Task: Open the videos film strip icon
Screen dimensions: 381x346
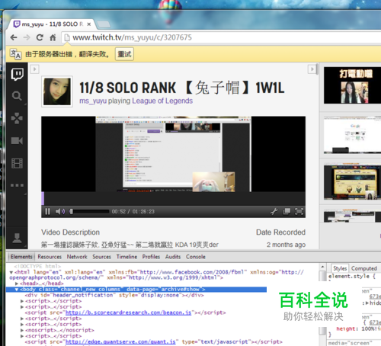Action: 17,163
